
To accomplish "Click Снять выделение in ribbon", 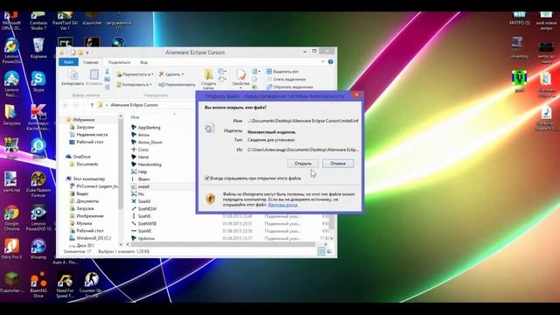I will click(286, 80).
